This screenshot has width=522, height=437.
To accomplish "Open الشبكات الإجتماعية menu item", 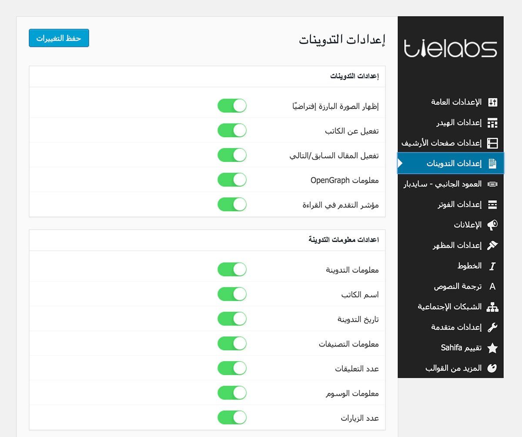I will point(451,307).
